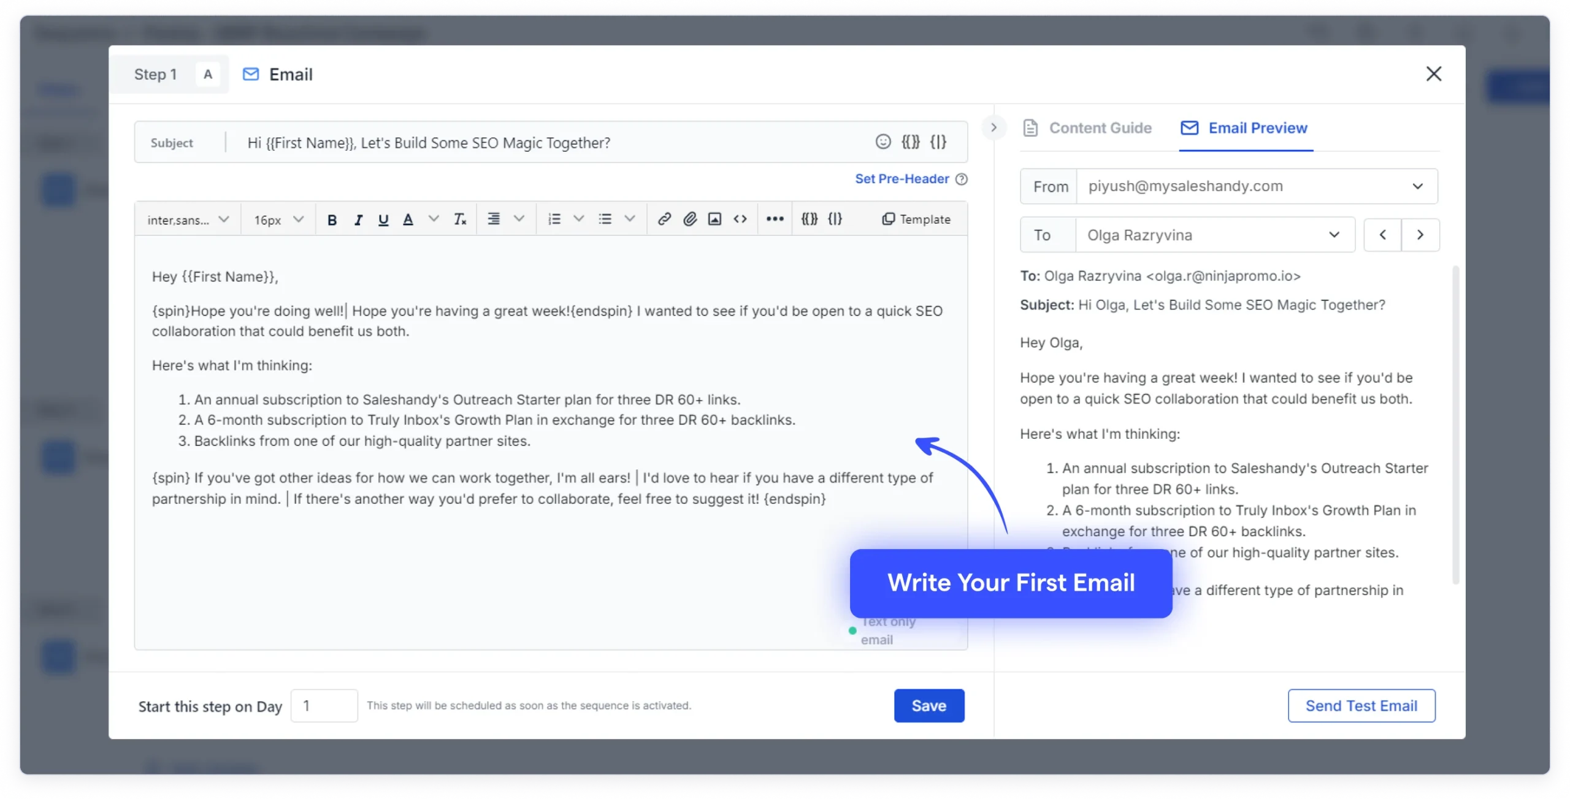Insert merge tag in subject field
1570x799 pixels.
click(910, 142)
